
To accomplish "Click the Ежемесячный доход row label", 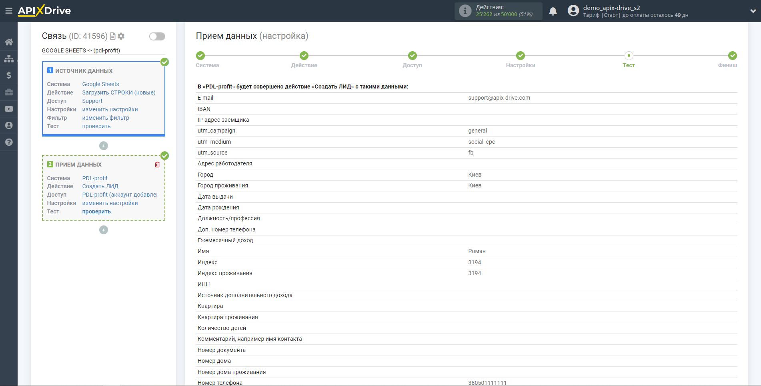I will click(x=225, y=240).
